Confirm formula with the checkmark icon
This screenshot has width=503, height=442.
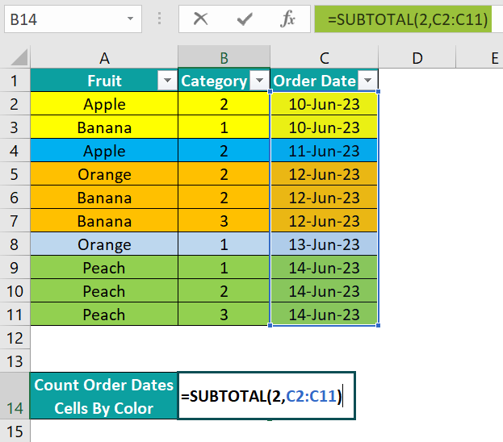point(245,19)
